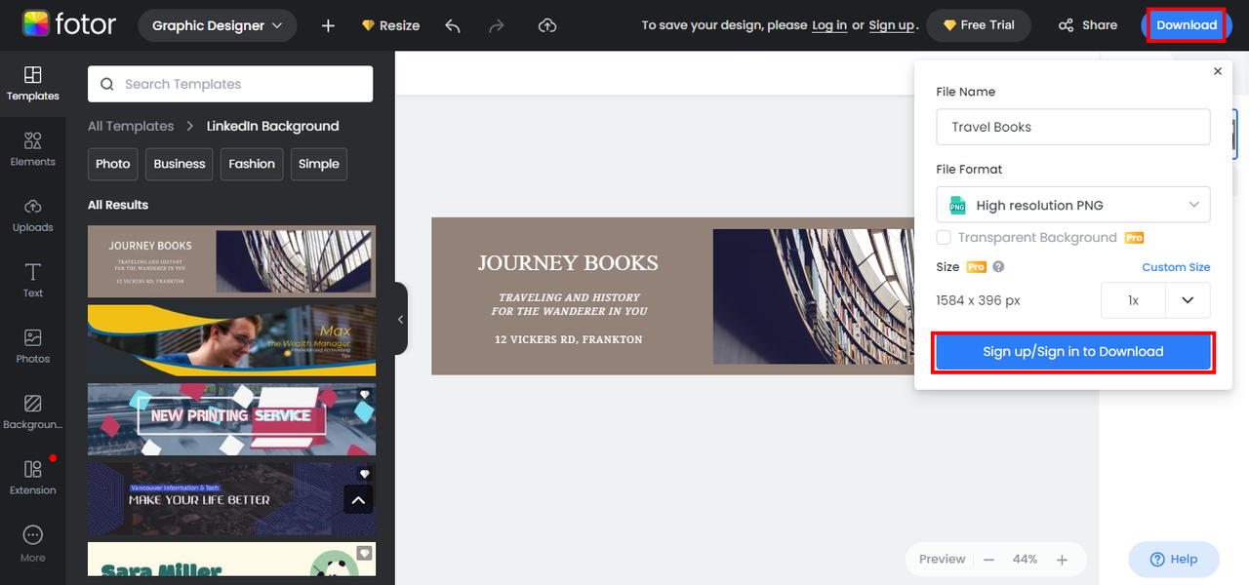This screenshot has height=585, width=1249.
Task: Open the Text sidebar panel
Action: point(33,280)
